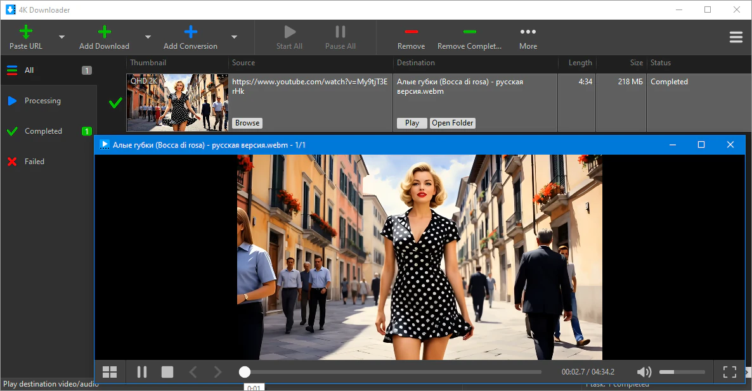752x391 pixels.
Task: Select the Failed filter in sidebar
Action: click(x=34, y=162)
